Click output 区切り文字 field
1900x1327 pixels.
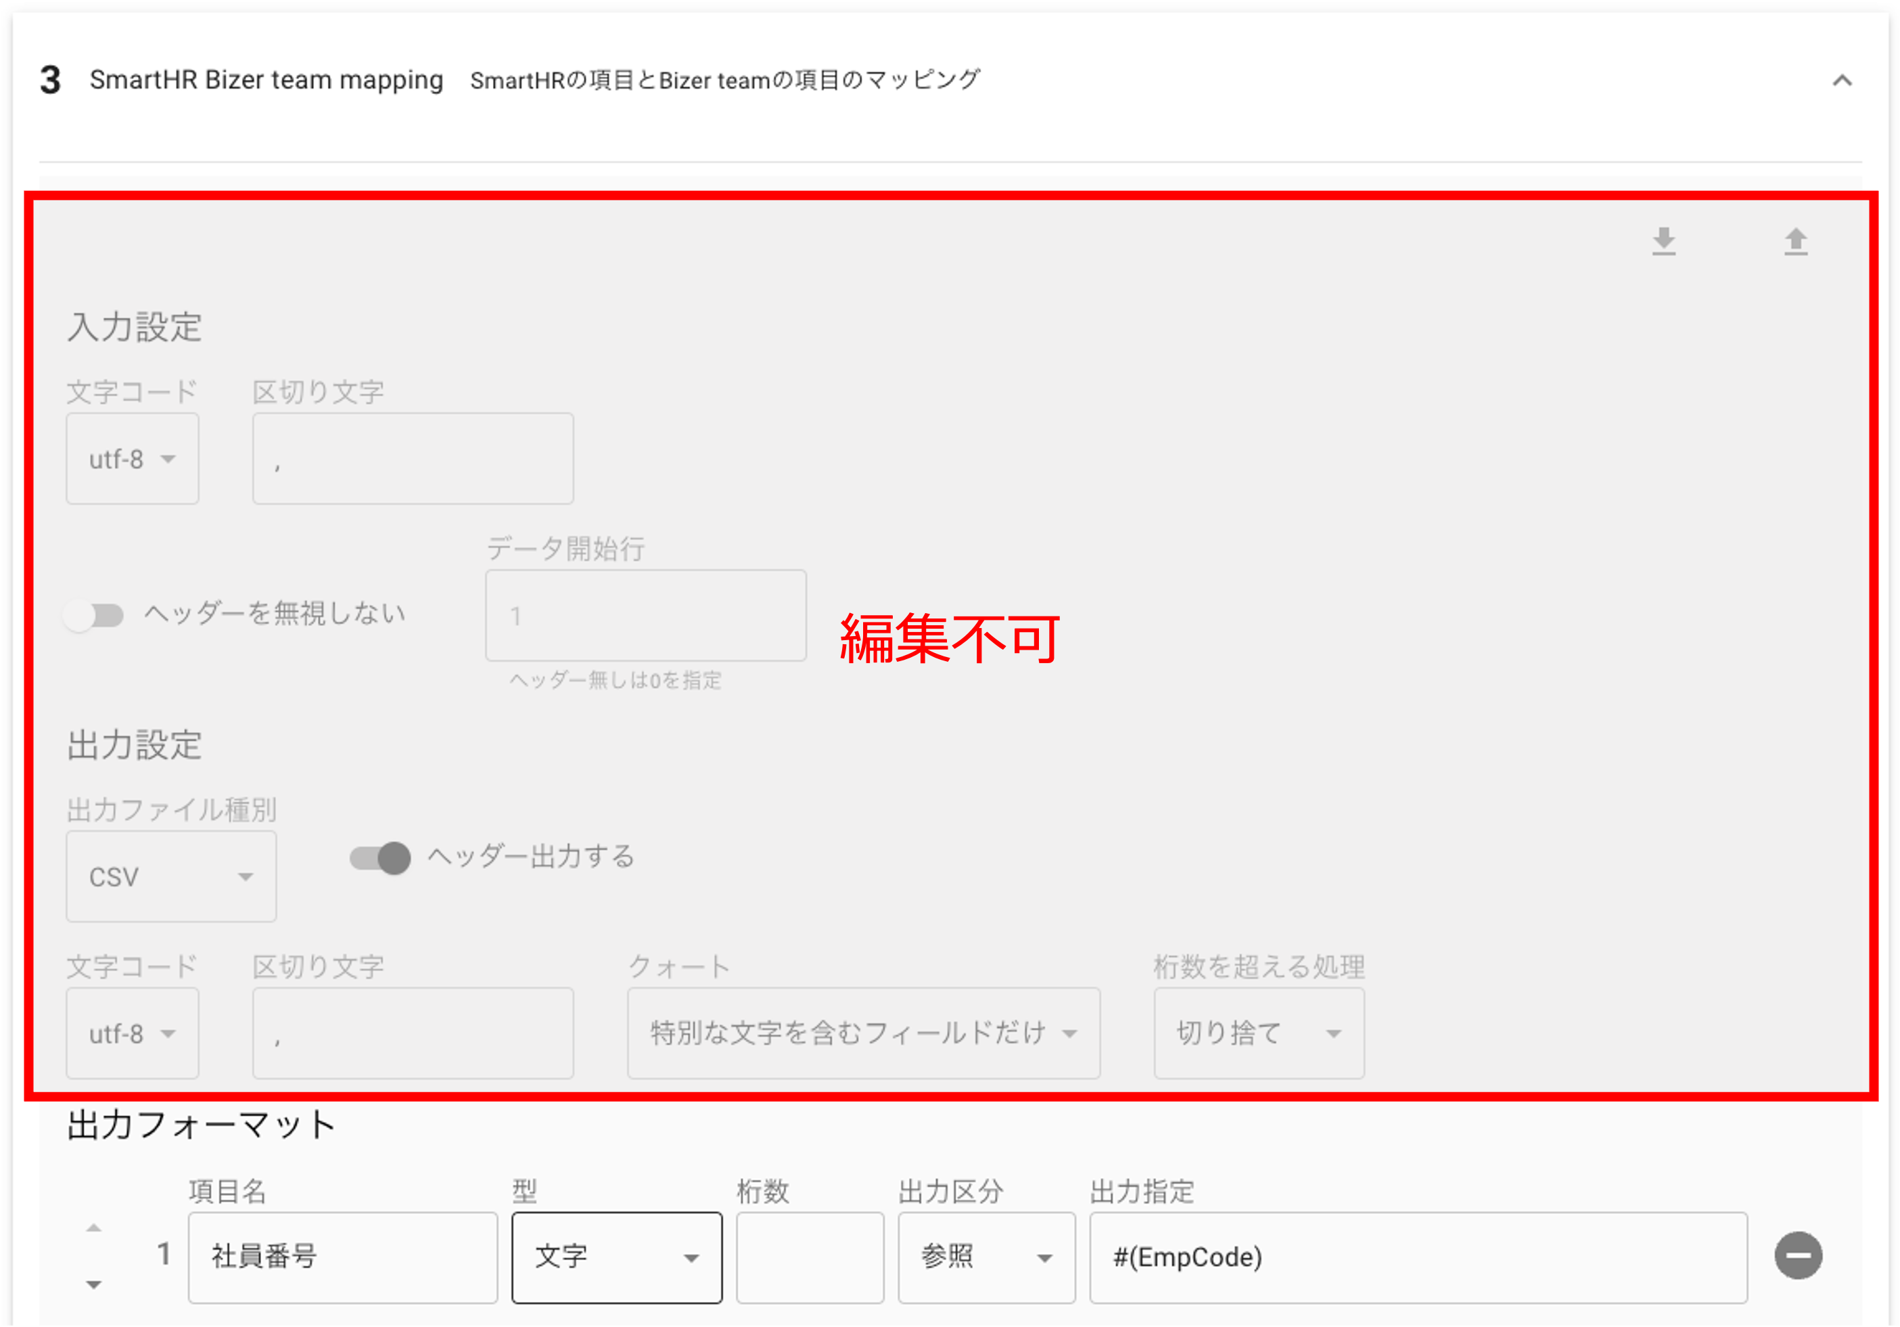413,1032
